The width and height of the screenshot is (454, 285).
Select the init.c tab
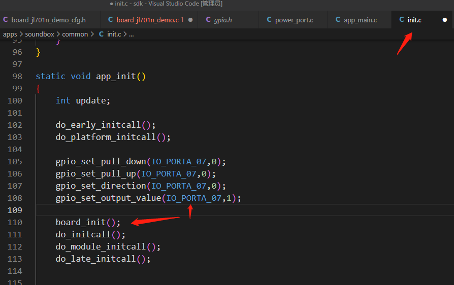414,20
